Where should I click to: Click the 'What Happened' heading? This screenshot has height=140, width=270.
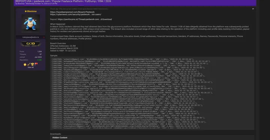coord(58,24)
